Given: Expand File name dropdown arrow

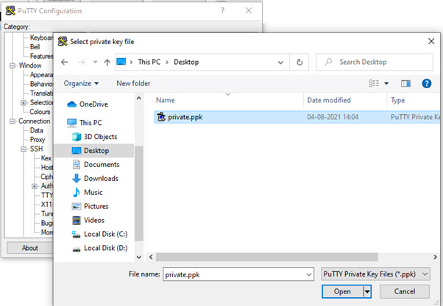Looking at the screenshot, I should (x=309, y=274).
